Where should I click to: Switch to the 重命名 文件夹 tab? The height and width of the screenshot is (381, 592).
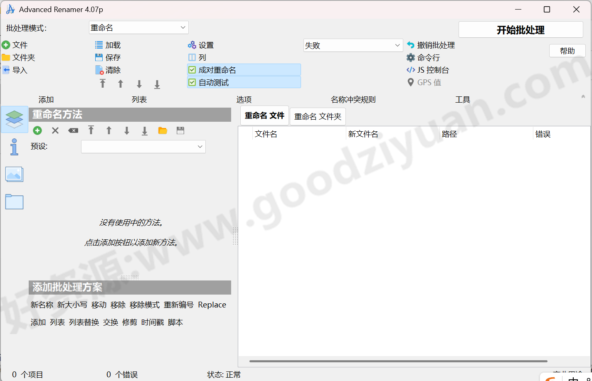pyautogui.click(x=317, y=116)
